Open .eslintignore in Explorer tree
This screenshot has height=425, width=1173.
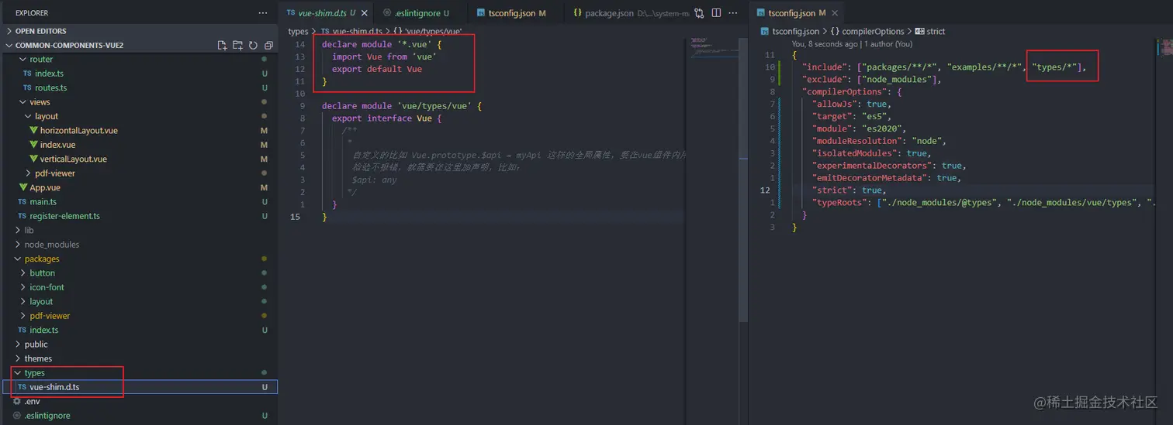coord(47,416)
